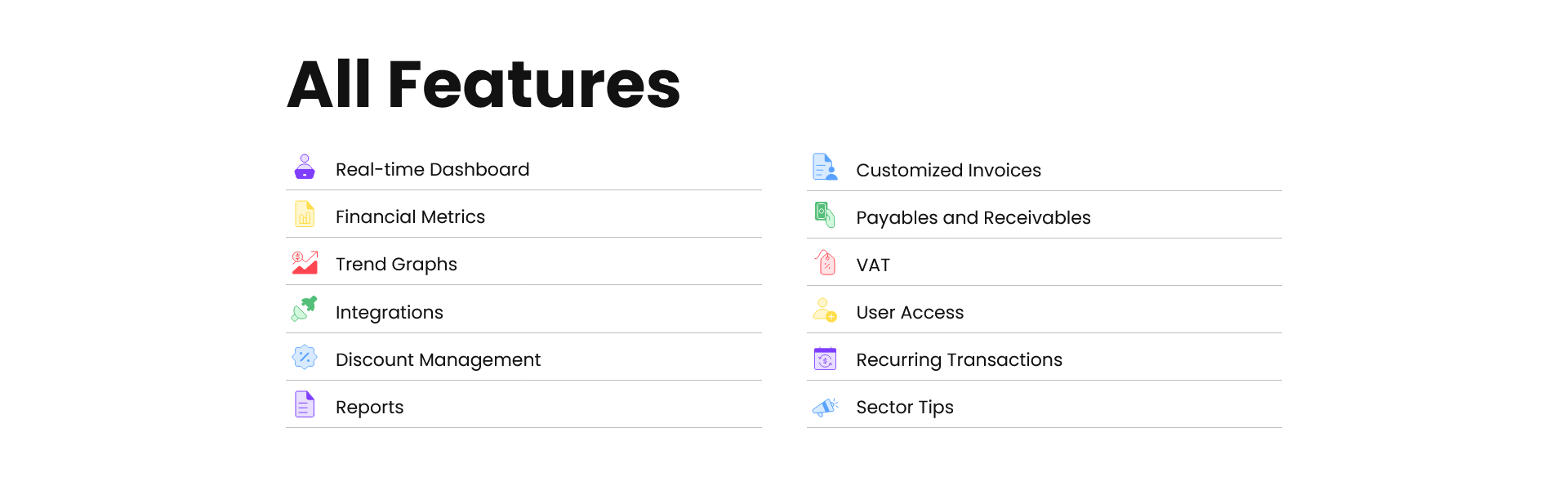
Task: Open the Real-time Dashboard feature link
Action: click(x=432, y=169)
